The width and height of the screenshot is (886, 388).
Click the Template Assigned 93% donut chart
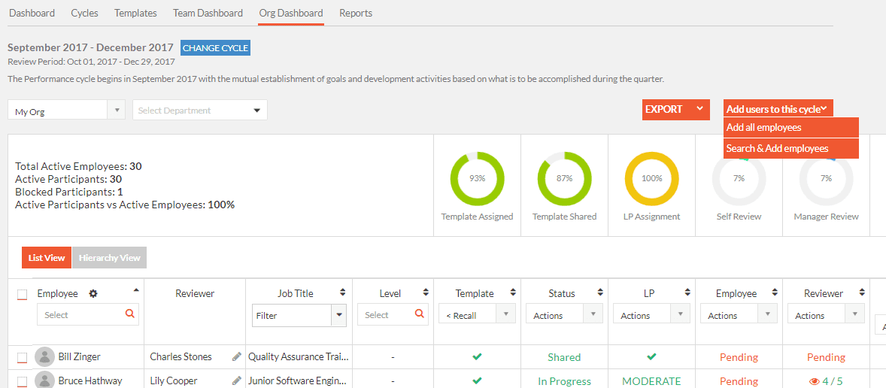[478, 178]
